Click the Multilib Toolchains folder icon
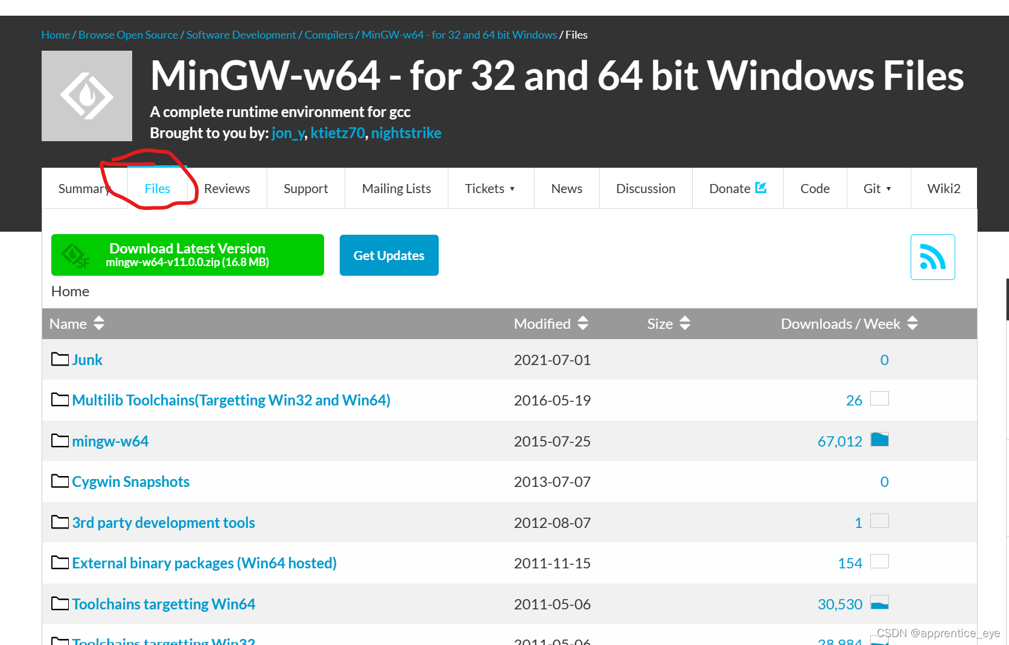Image resolution: width=1009 pixels, height=645 pixels. (60, 399)
